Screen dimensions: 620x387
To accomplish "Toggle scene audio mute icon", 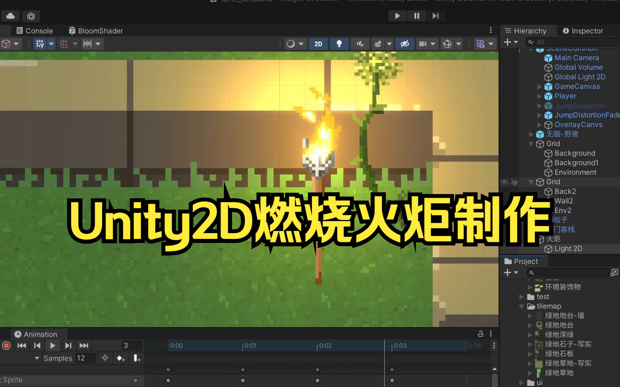I will 360,44.
